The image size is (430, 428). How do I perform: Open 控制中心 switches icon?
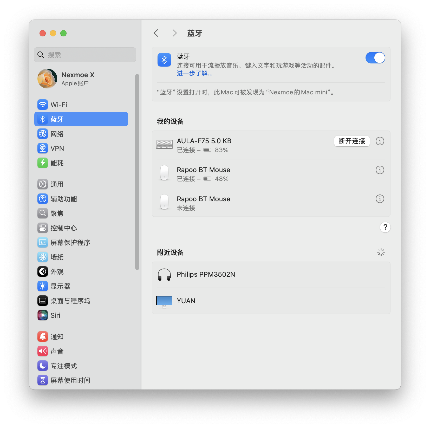tap(43, 228)
